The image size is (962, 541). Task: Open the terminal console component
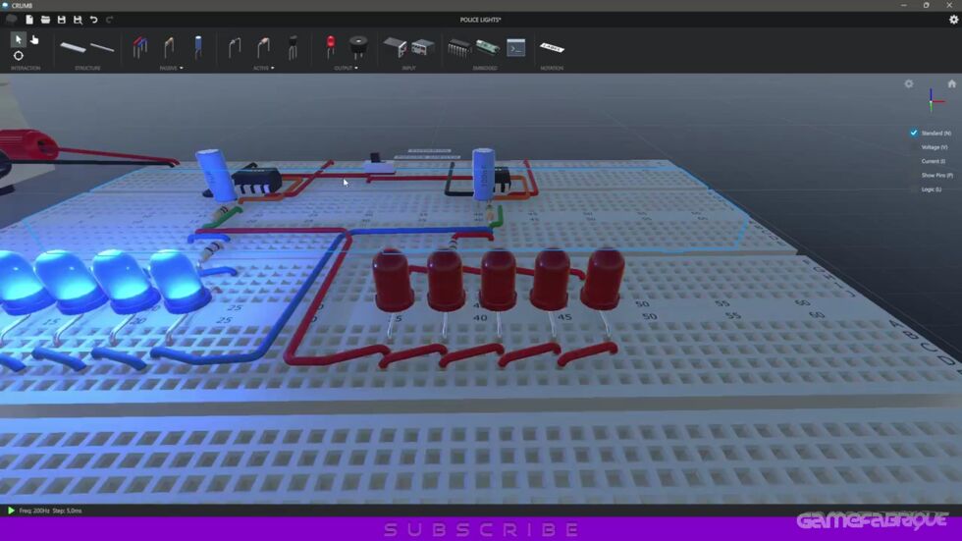(x=516, y=47)
